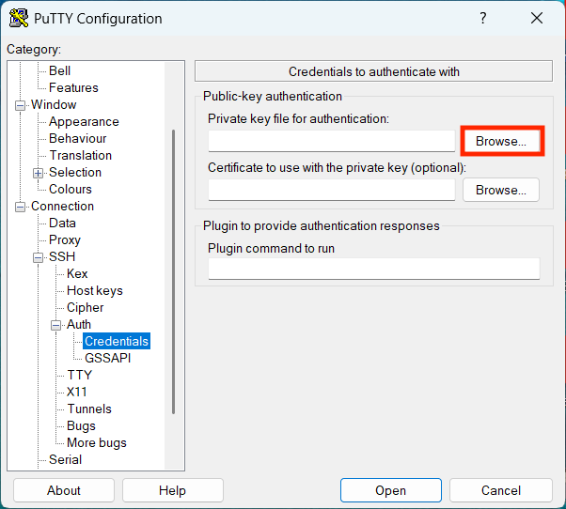Select the Connection category
This screenshot has width=566, height=509.
click(x=62, y=207)
